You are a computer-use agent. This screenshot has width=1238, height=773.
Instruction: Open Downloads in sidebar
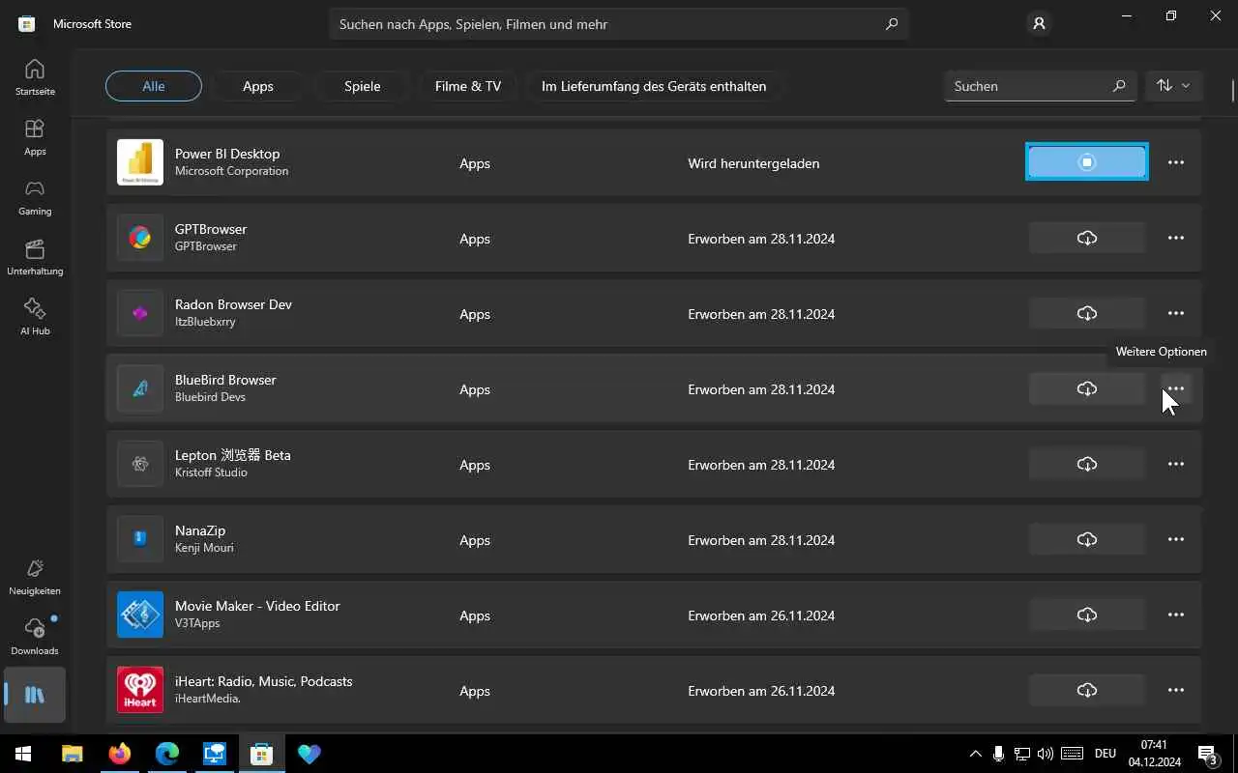[35, 637]
